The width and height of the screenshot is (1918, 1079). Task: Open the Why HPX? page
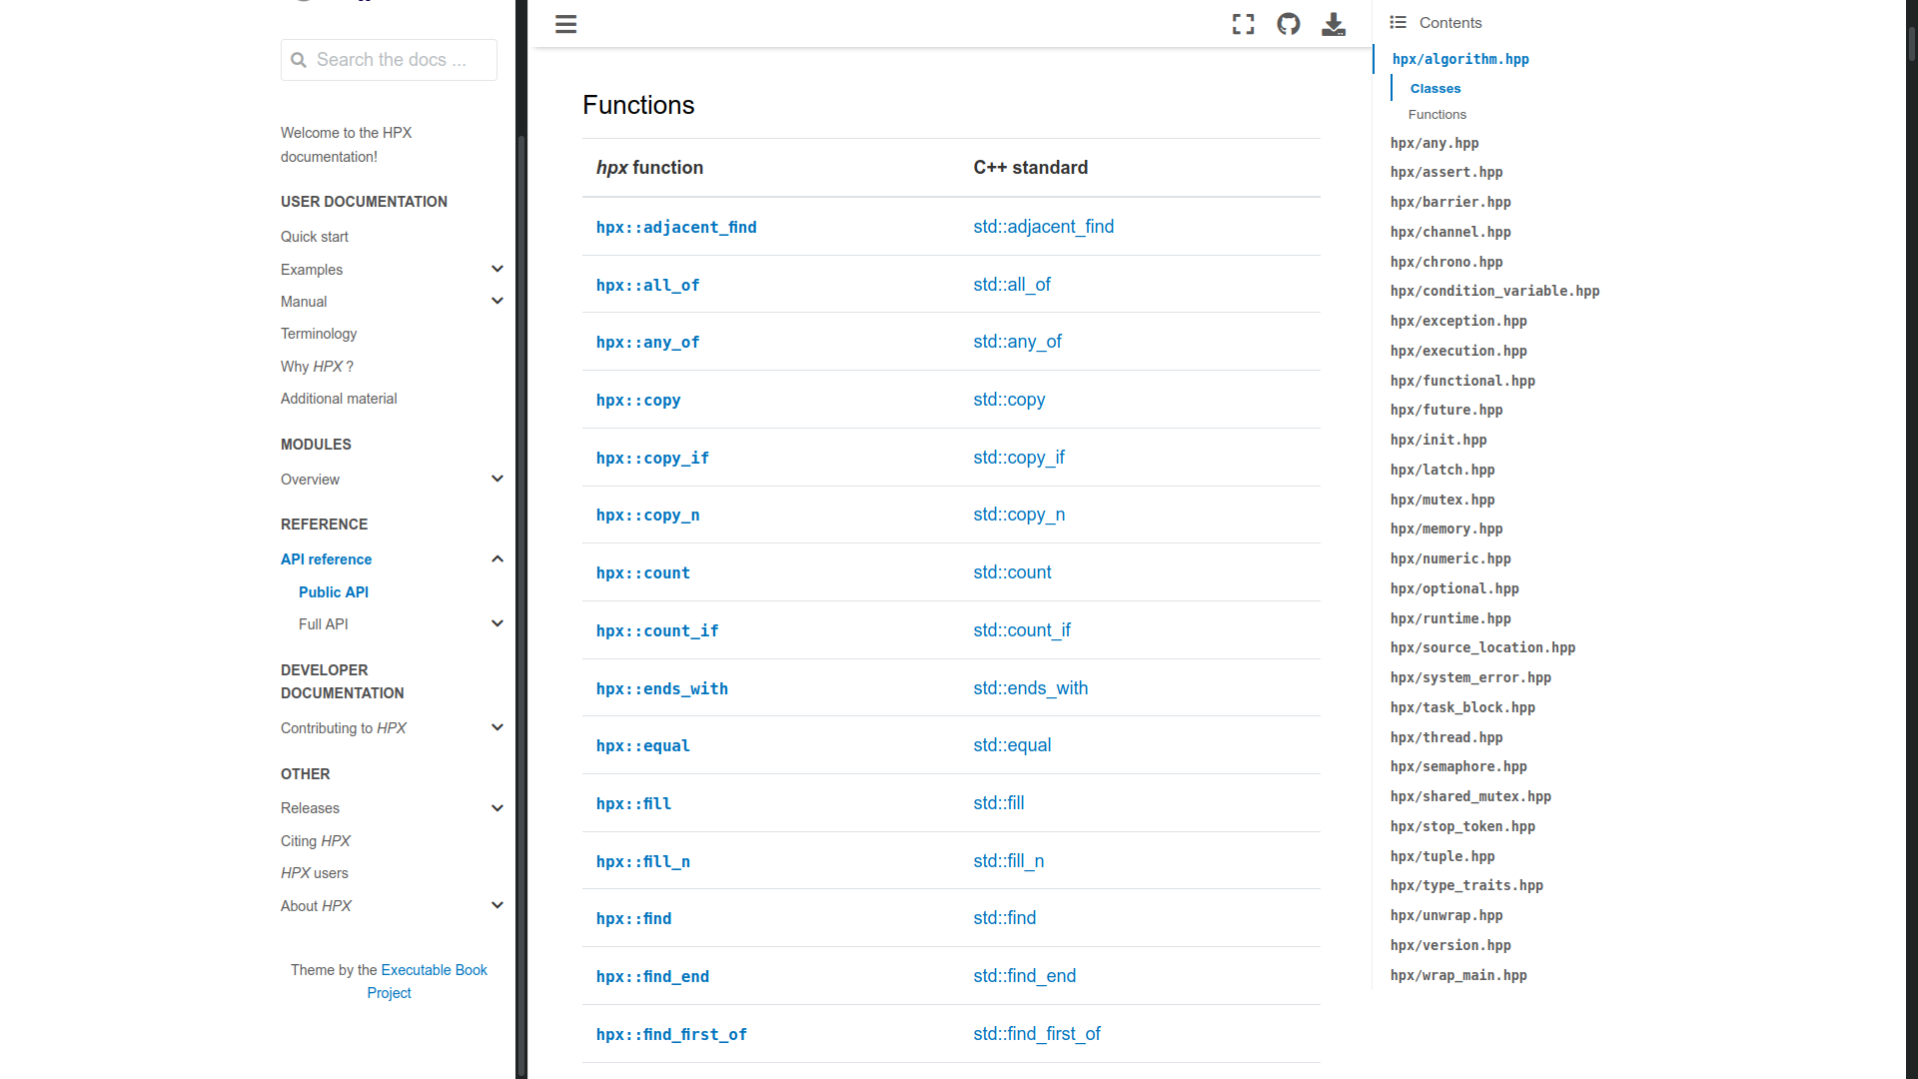(x=317, y=367)
